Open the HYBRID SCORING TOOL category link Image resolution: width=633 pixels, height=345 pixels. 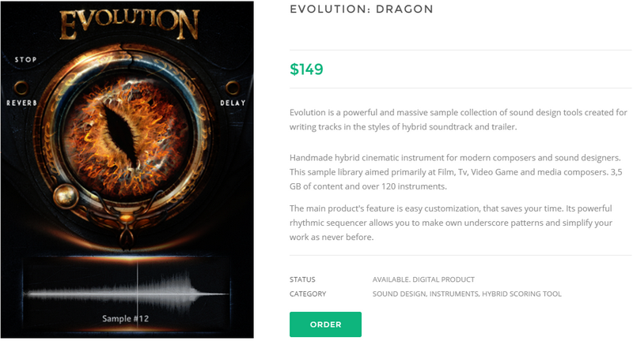click(522, 294)
